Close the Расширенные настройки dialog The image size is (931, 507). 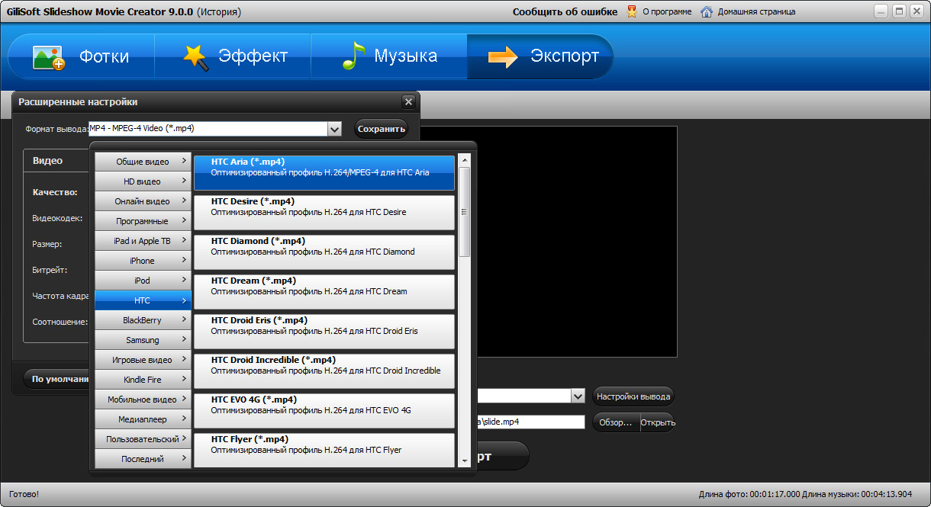(408, 101)
